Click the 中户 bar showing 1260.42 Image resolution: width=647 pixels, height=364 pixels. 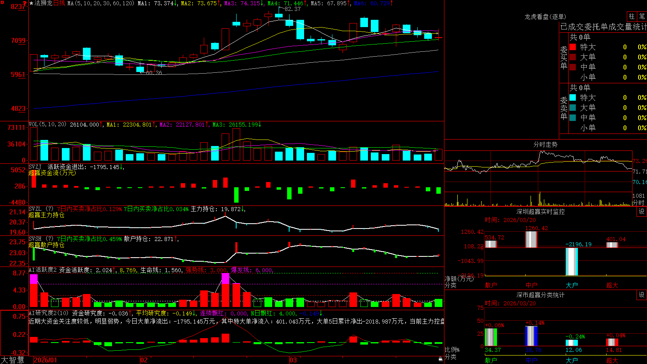tap(531, 239)
